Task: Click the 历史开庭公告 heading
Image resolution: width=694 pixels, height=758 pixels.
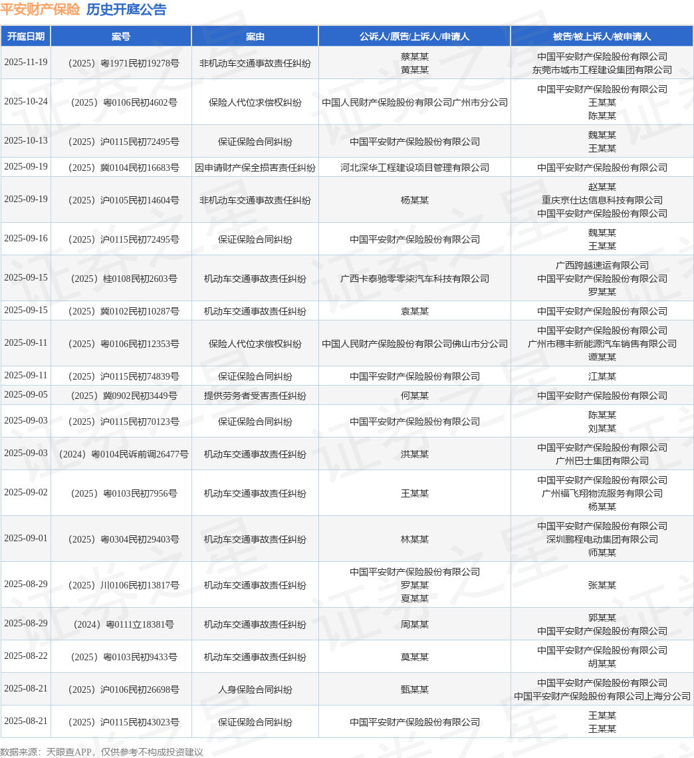Action: click(126, 9)
